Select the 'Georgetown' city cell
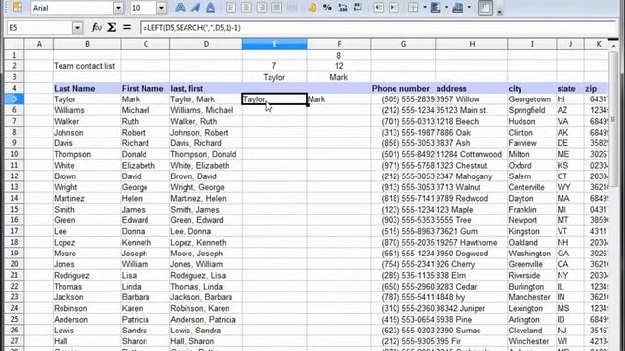625x351 pixels. (x=532, y=99)
